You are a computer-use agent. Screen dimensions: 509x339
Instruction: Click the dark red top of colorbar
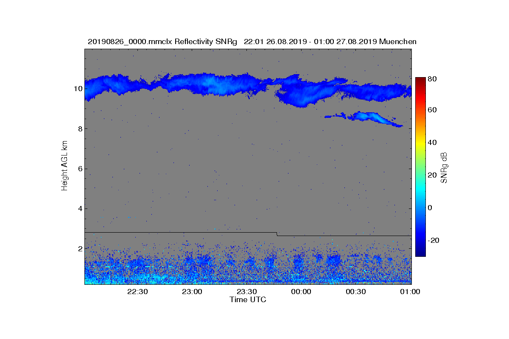420,81
